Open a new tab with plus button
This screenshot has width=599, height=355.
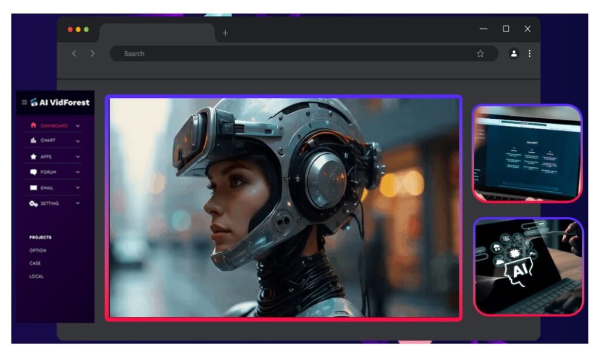225,33
